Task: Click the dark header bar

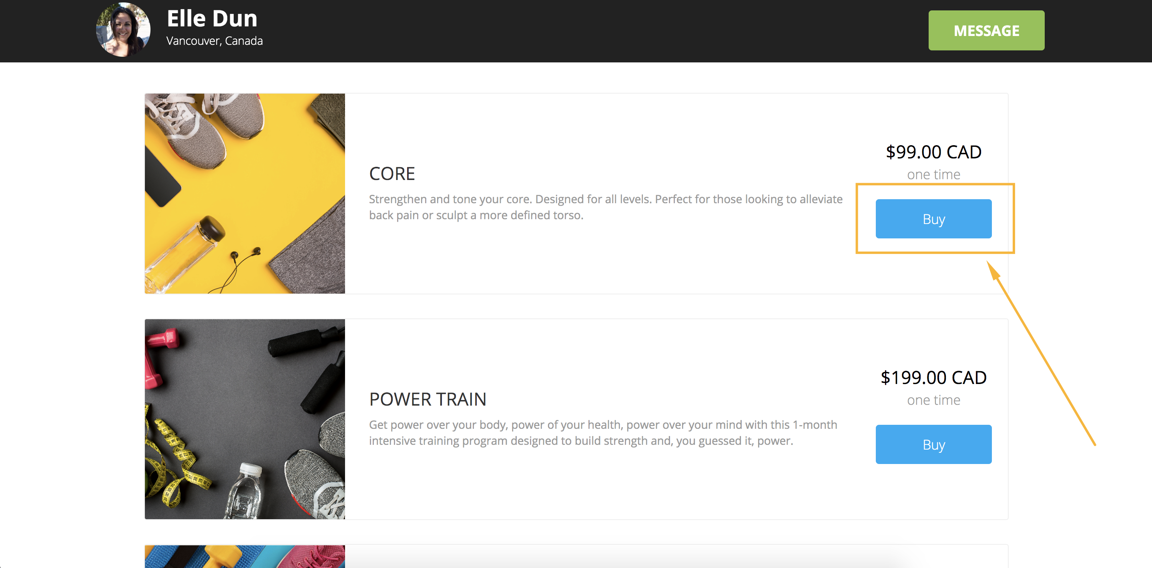Action: [x=576, y=31]
